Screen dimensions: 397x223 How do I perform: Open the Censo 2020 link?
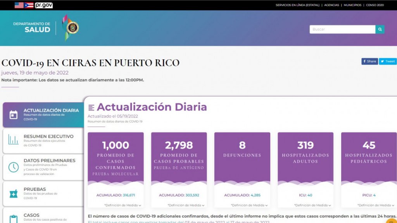pos(375,5)
